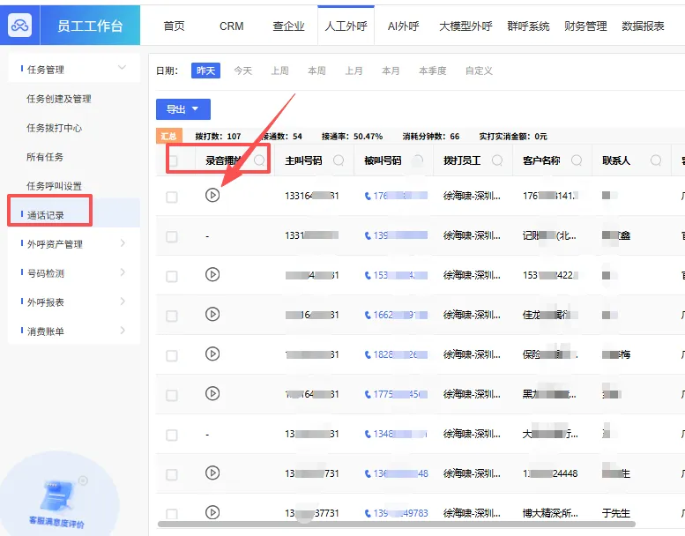Tick checkbox for callee 1828 row
685x536 pixels.
tap(172, 355)
